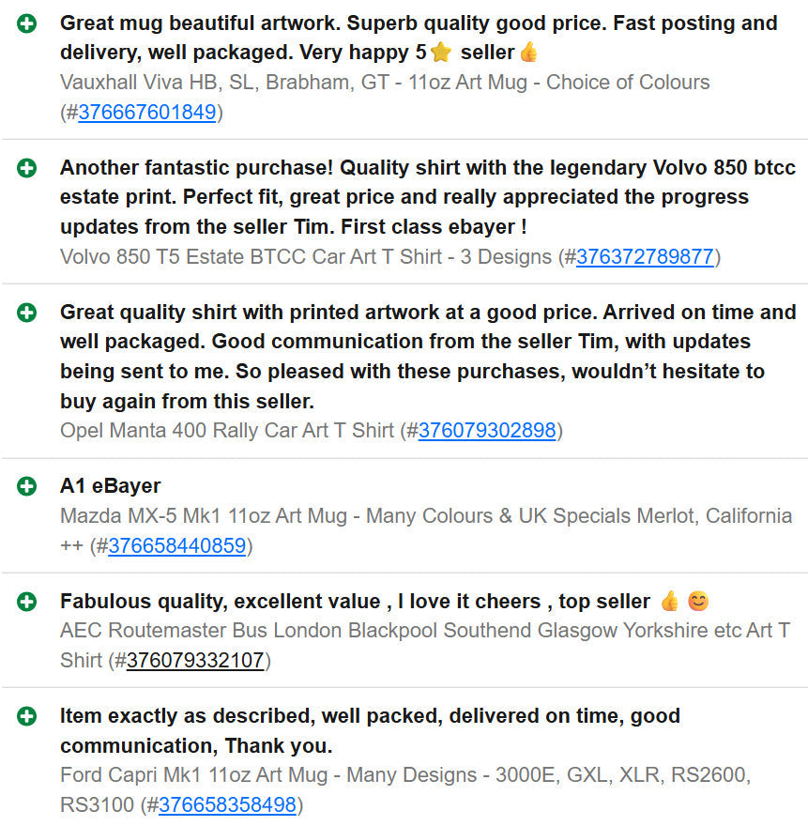
Task: Open item number 376667601849 link
Action: coord(147,113)
